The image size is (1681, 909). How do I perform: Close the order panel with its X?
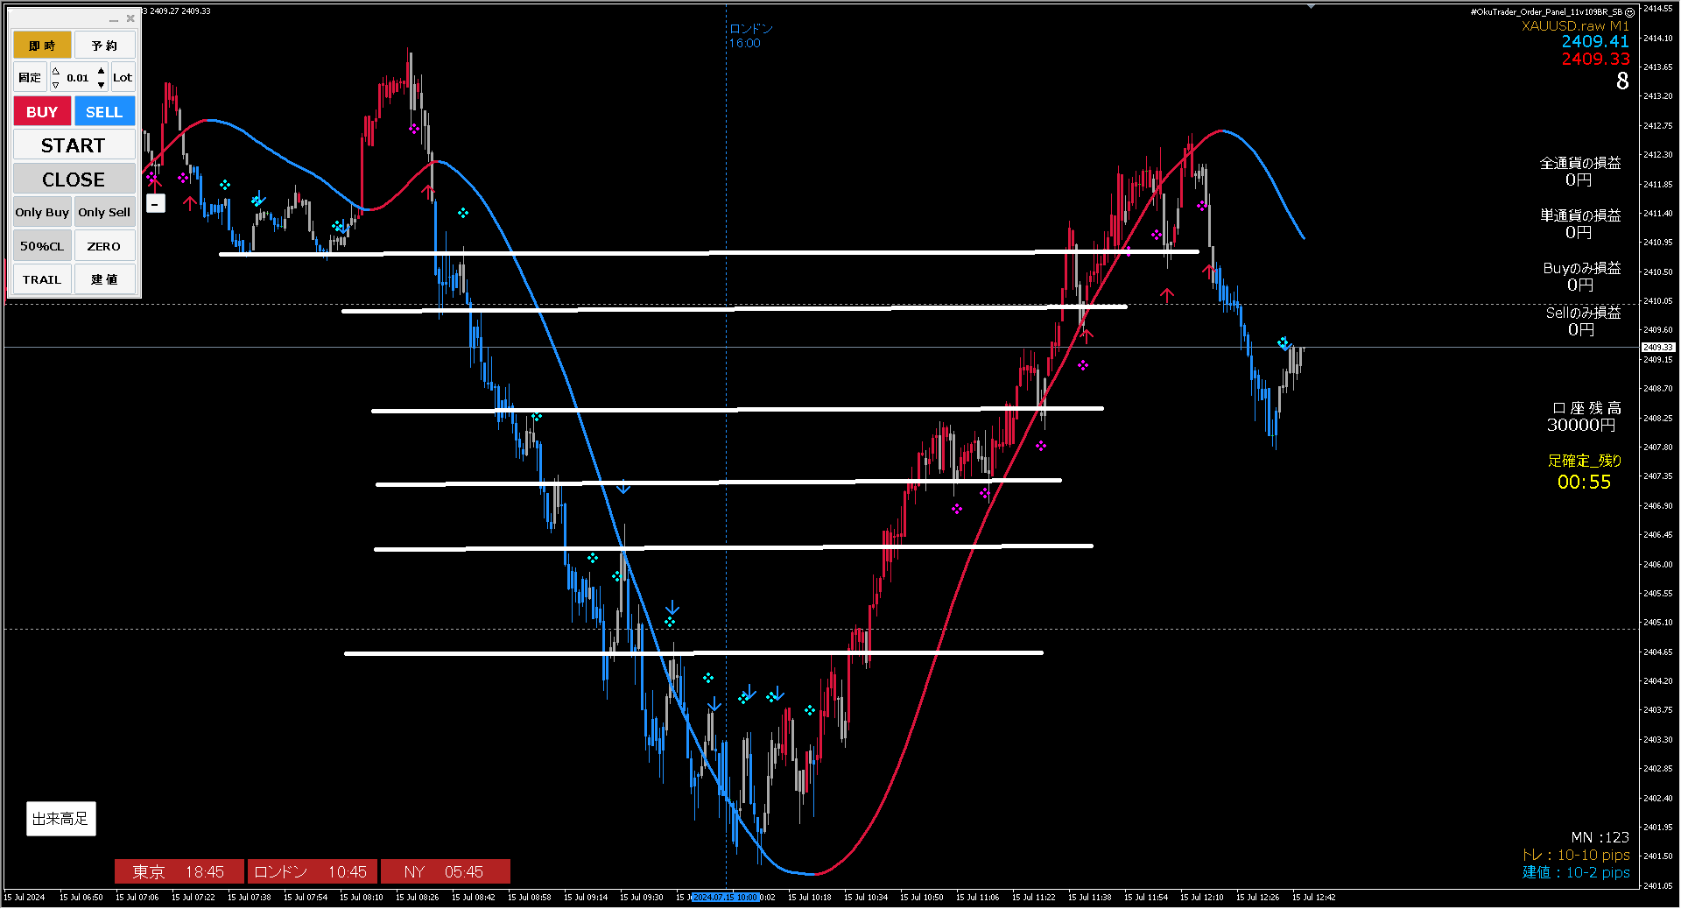130,18
